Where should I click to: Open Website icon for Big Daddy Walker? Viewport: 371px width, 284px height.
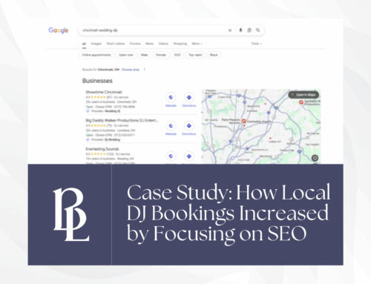coord(171,126)
